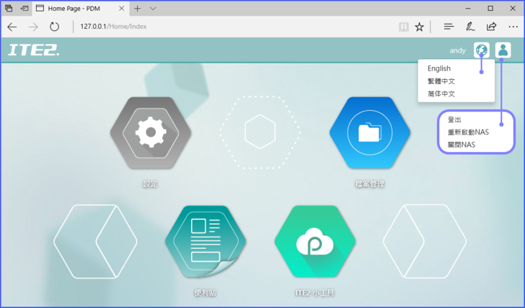
Task: Select 繁體中文 language option
Action: pos(441,81)
